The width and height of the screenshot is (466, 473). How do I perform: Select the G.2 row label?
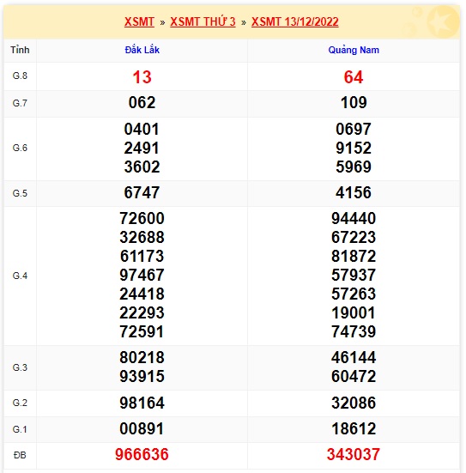click(x=20, y=403)
